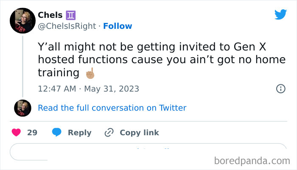Click the display name Chels

50,15
